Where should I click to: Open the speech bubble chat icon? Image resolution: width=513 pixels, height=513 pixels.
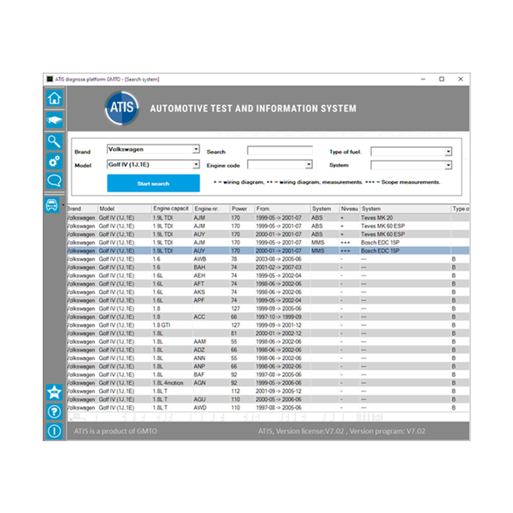click(x=55, y=180)
